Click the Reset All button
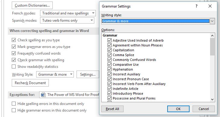This screenshot has width=220, height=117. coord(112,109)
